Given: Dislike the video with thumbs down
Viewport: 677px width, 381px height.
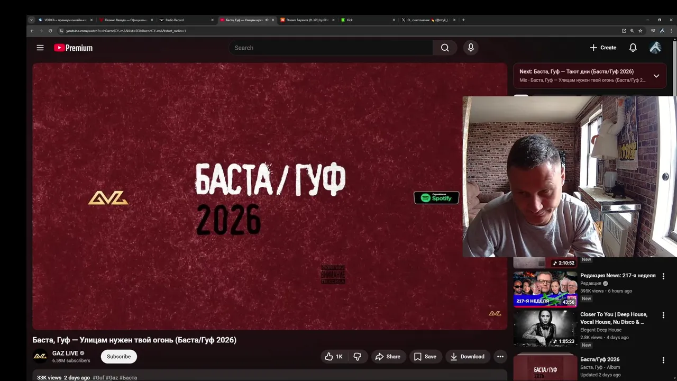Looking at the screenshot, I should [358, 357].
